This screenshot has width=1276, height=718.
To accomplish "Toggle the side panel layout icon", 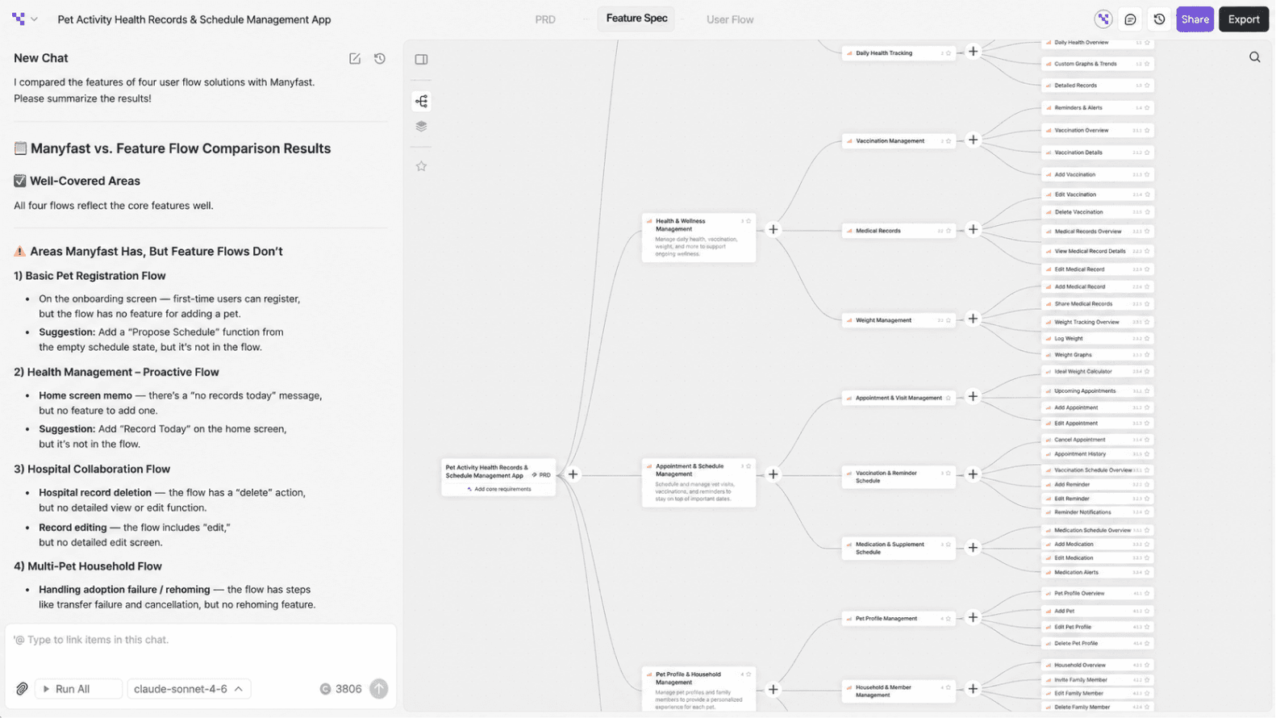I will [x=421, y=59].
